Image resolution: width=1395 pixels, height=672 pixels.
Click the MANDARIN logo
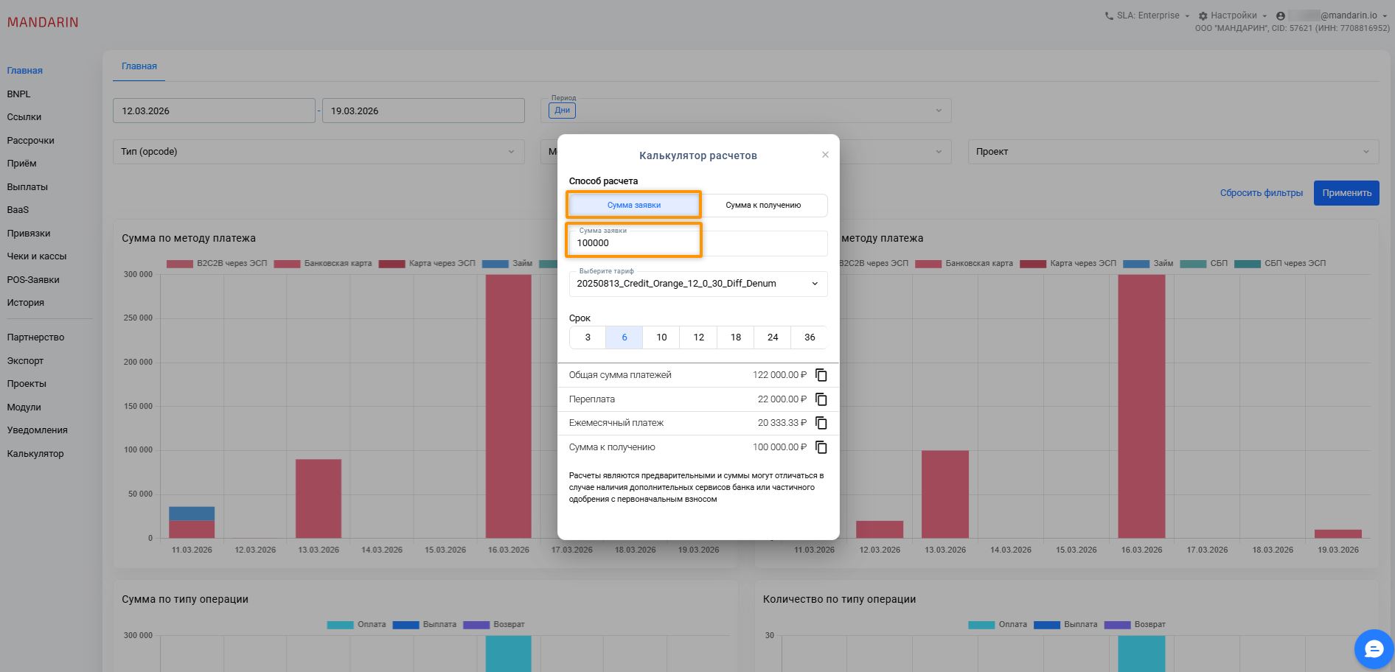tap(43, 22)
